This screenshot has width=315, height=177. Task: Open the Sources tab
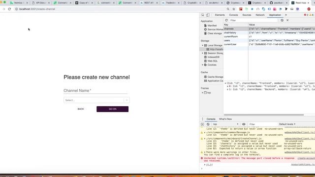tap(247, 15)
